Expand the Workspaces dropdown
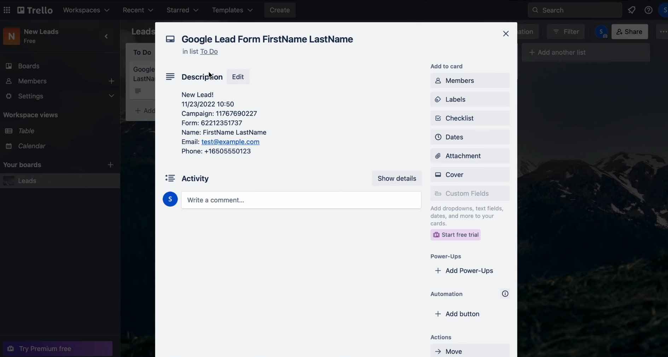This screenshot has width=668, height=357. (86, 10)
